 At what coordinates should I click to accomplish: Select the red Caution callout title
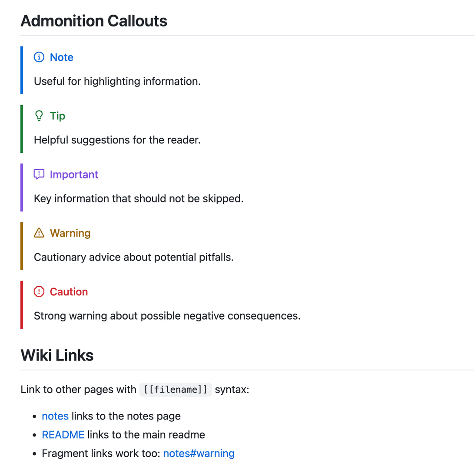[x=69, y=292]
